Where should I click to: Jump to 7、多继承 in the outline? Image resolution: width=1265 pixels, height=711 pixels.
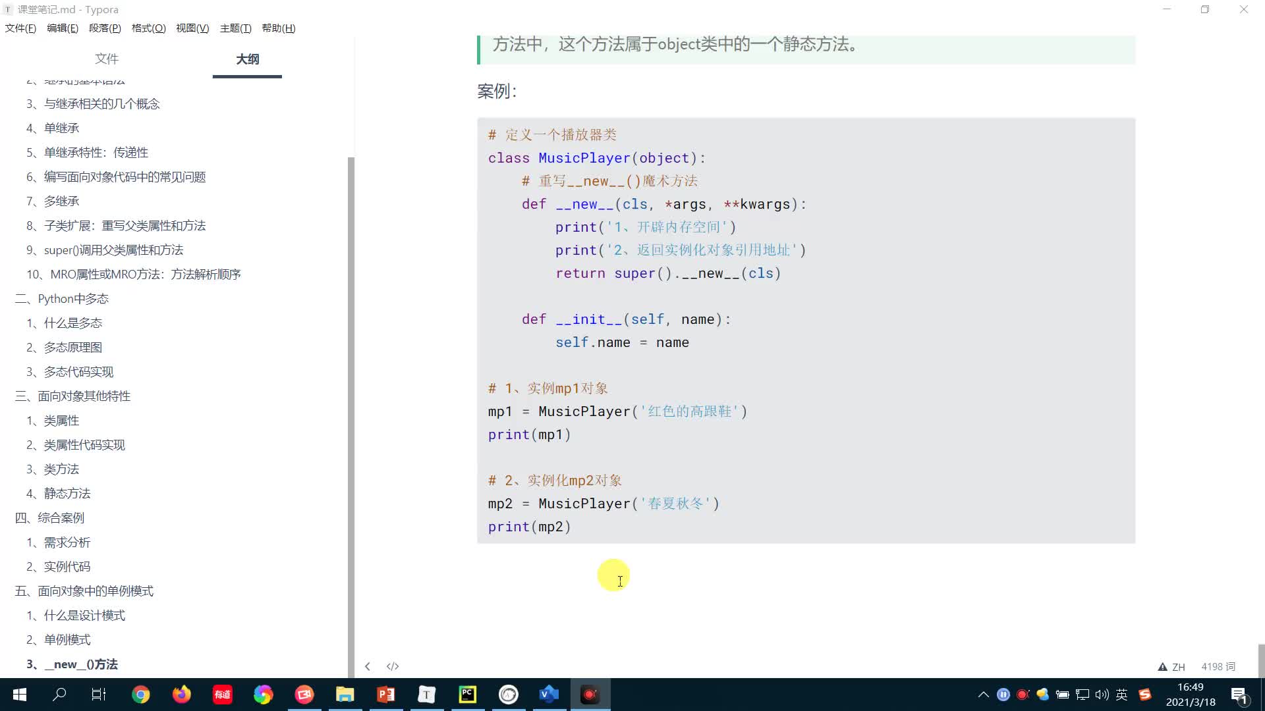53,201
